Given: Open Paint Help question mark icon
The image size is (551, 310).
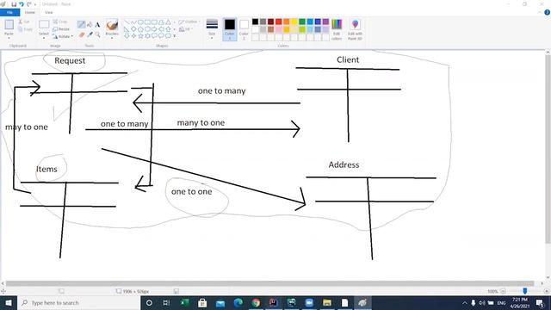Looking at the screenshot, I should (548, 12).
